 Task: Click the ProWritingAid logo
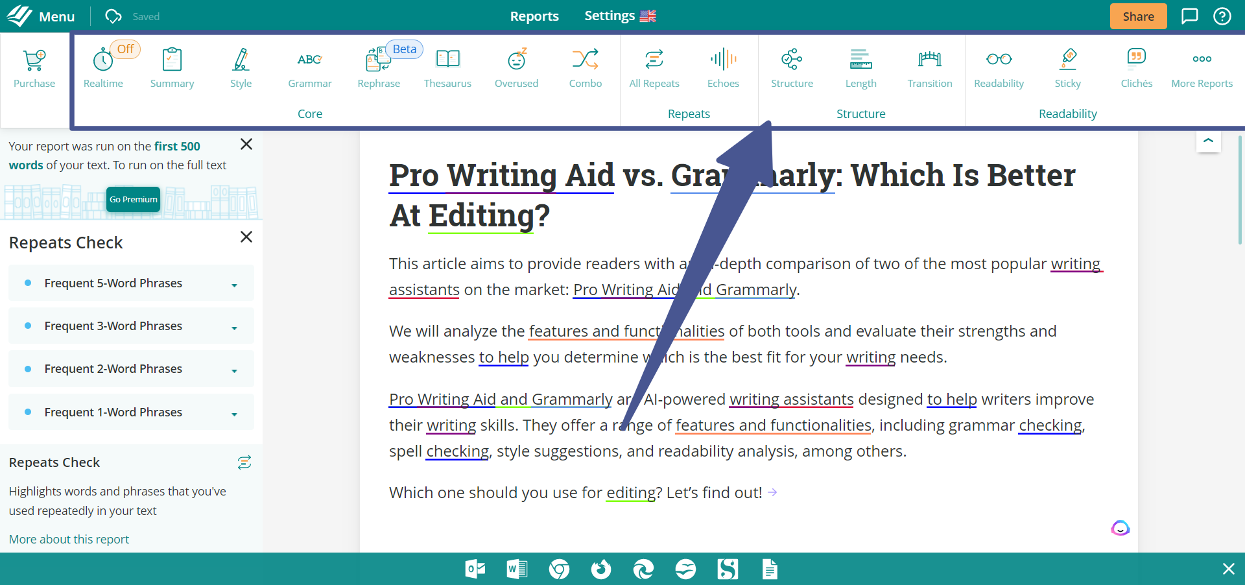[x=19, y=16]
